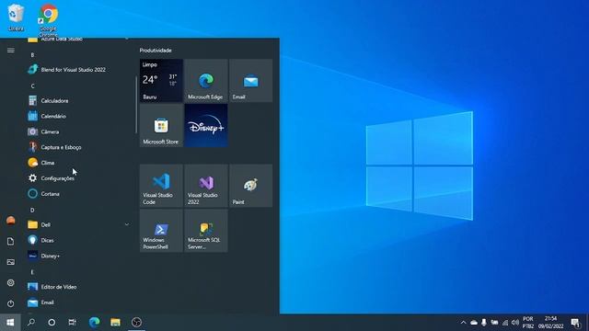Open the Microsoft SQL Server tile
Image resolution: width=589 pixels, height=331 pixels.
206,231
